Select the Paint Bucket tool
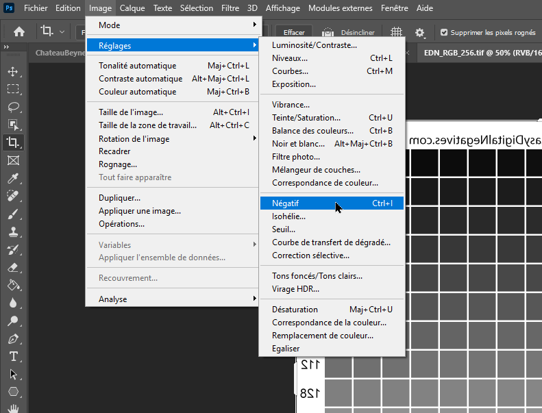This screenshot has width=542, height=413. click(13, 286)
